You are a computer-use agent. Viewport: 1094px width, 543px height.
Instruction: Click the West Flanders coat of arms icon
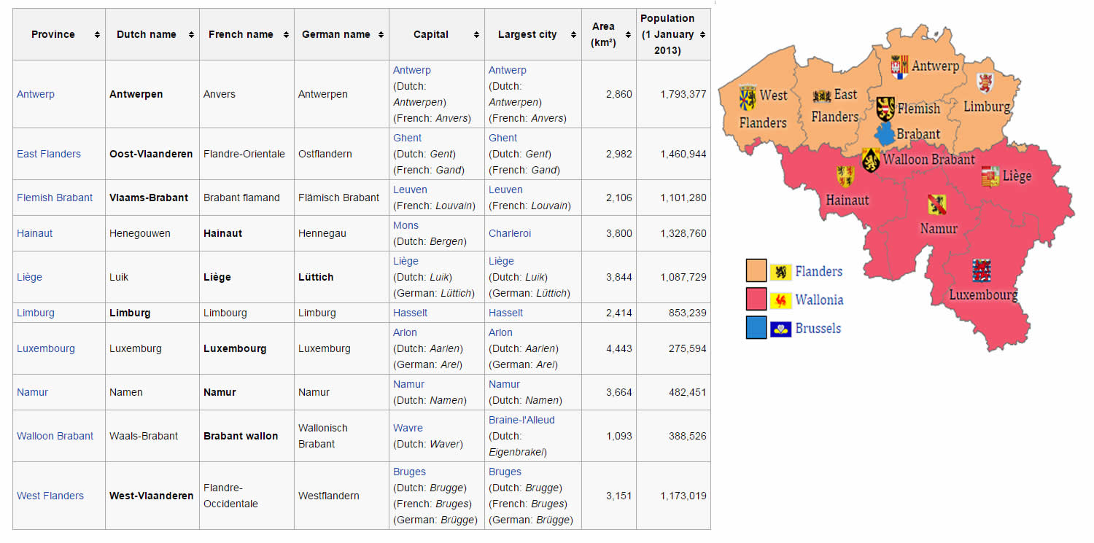[x=747, y=96]
